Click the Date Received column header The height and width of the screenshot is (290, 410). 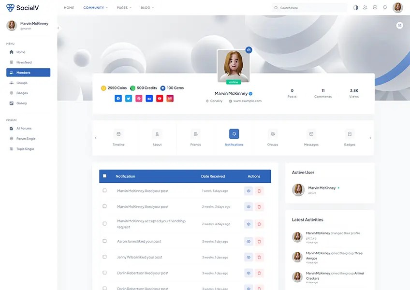pyautogui.click(x=213, y=176)
